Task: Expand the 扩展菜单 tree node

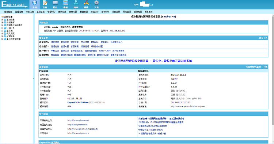Action: 2,36
